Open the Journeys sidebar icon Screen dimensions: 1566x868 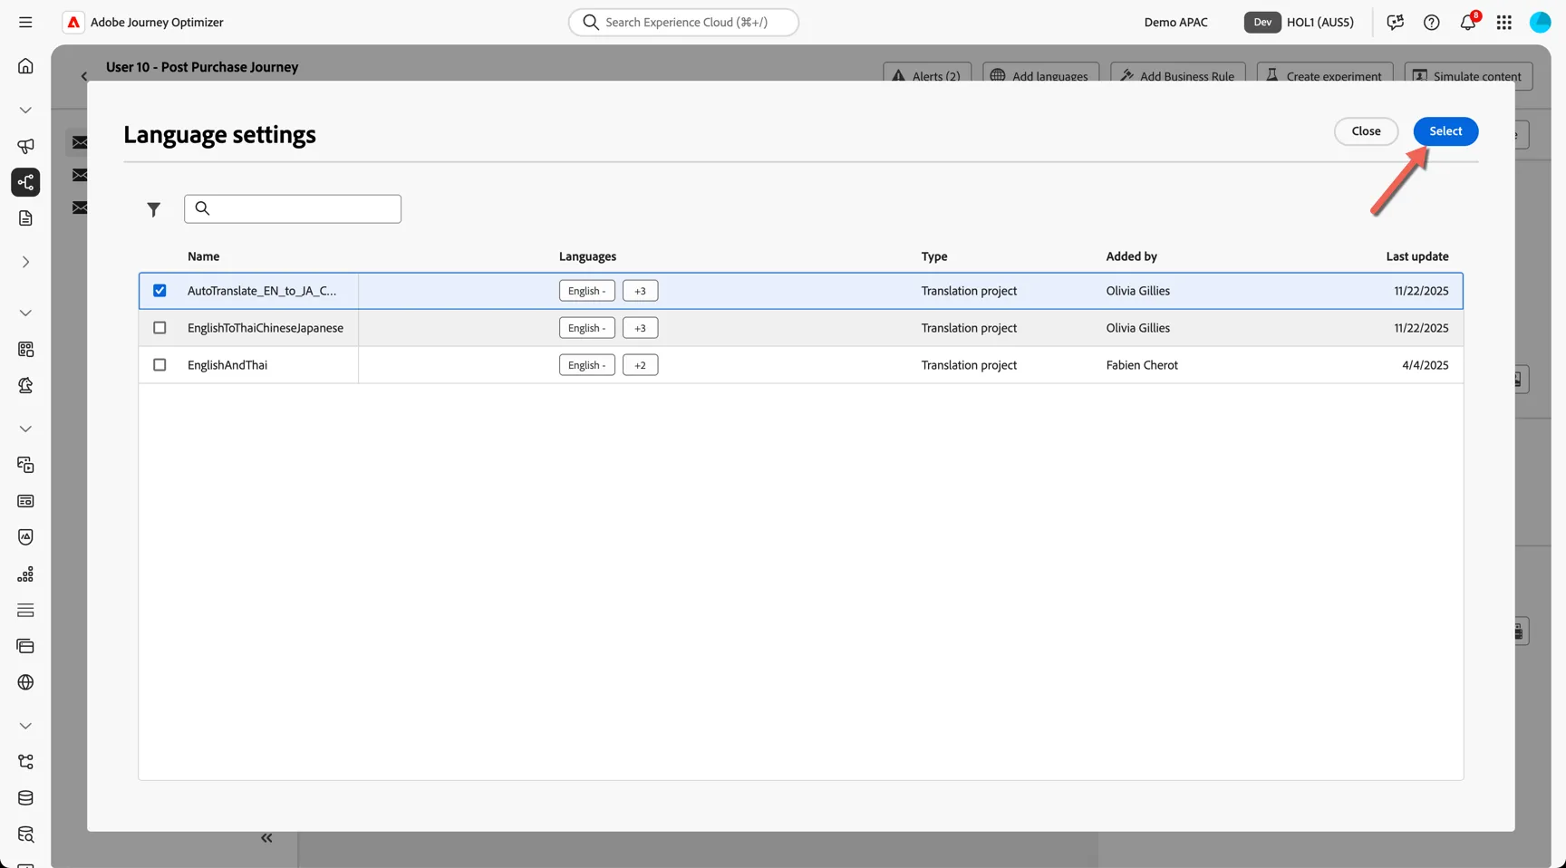(25, 182)
